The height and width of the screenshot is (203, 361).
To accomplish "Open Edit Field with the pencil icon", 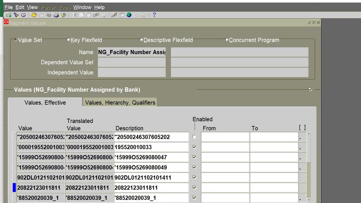I will tap(114, 15).
